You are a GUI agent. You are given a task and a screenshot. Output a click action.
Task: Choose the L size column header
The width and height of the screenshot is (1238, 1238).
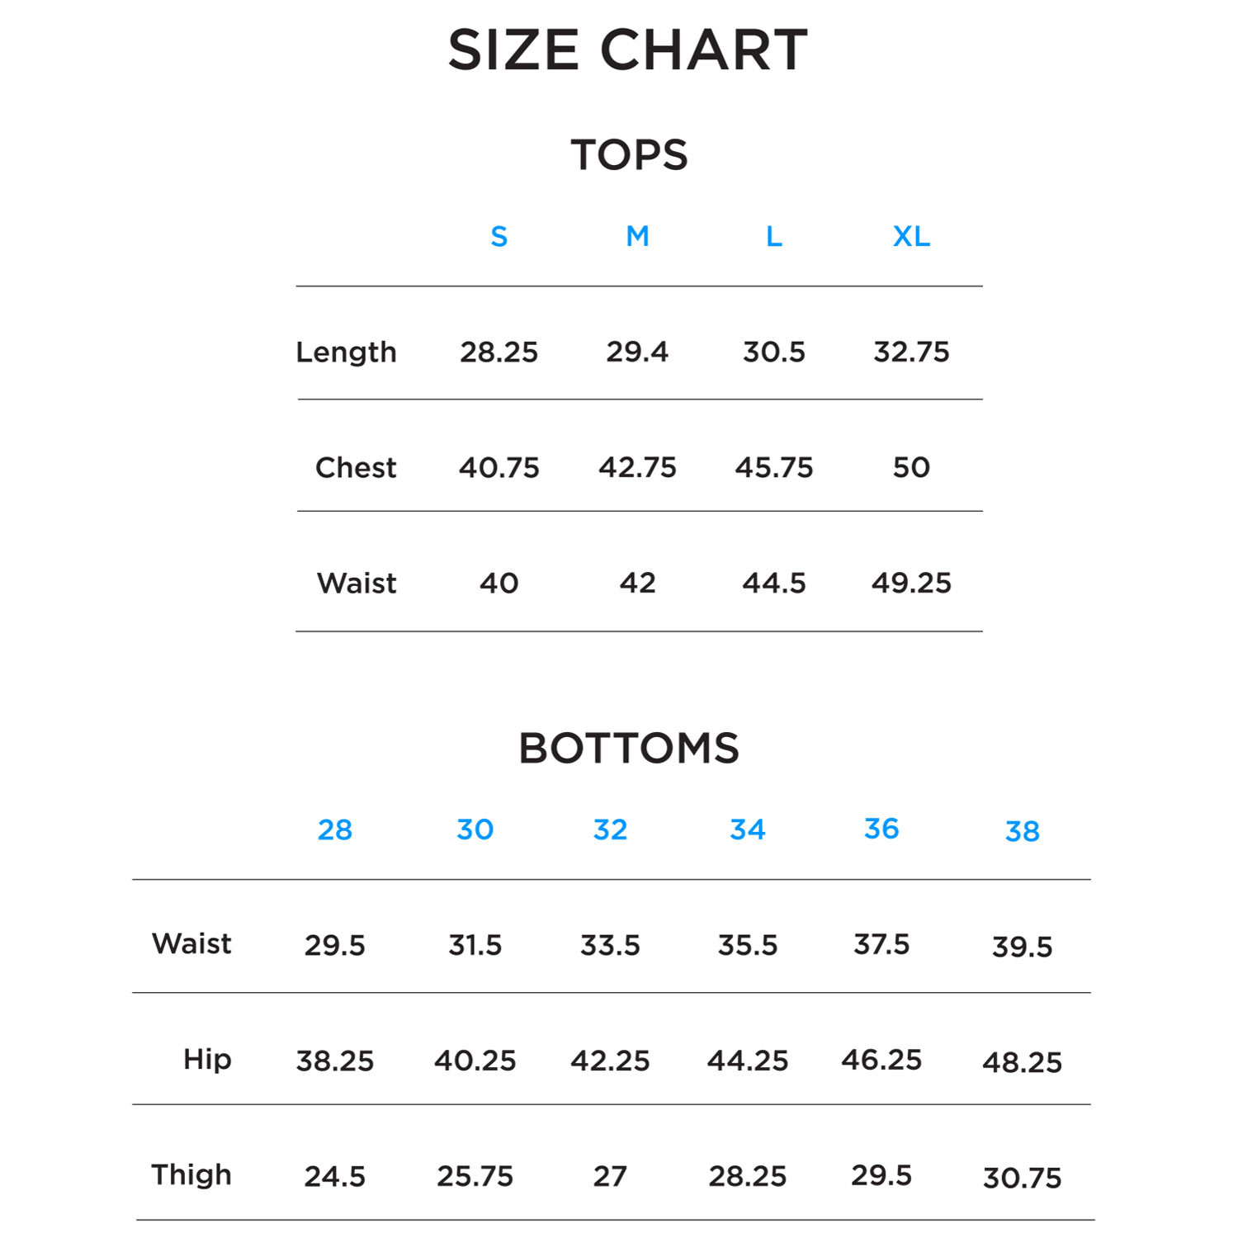773,237
